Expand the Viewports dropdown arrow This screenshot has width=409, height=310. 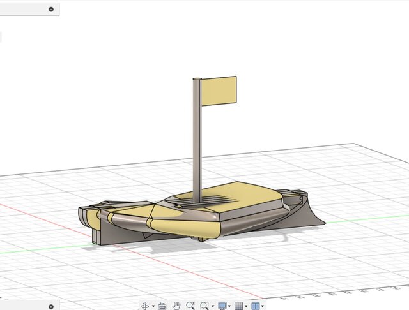click(263, 307)
